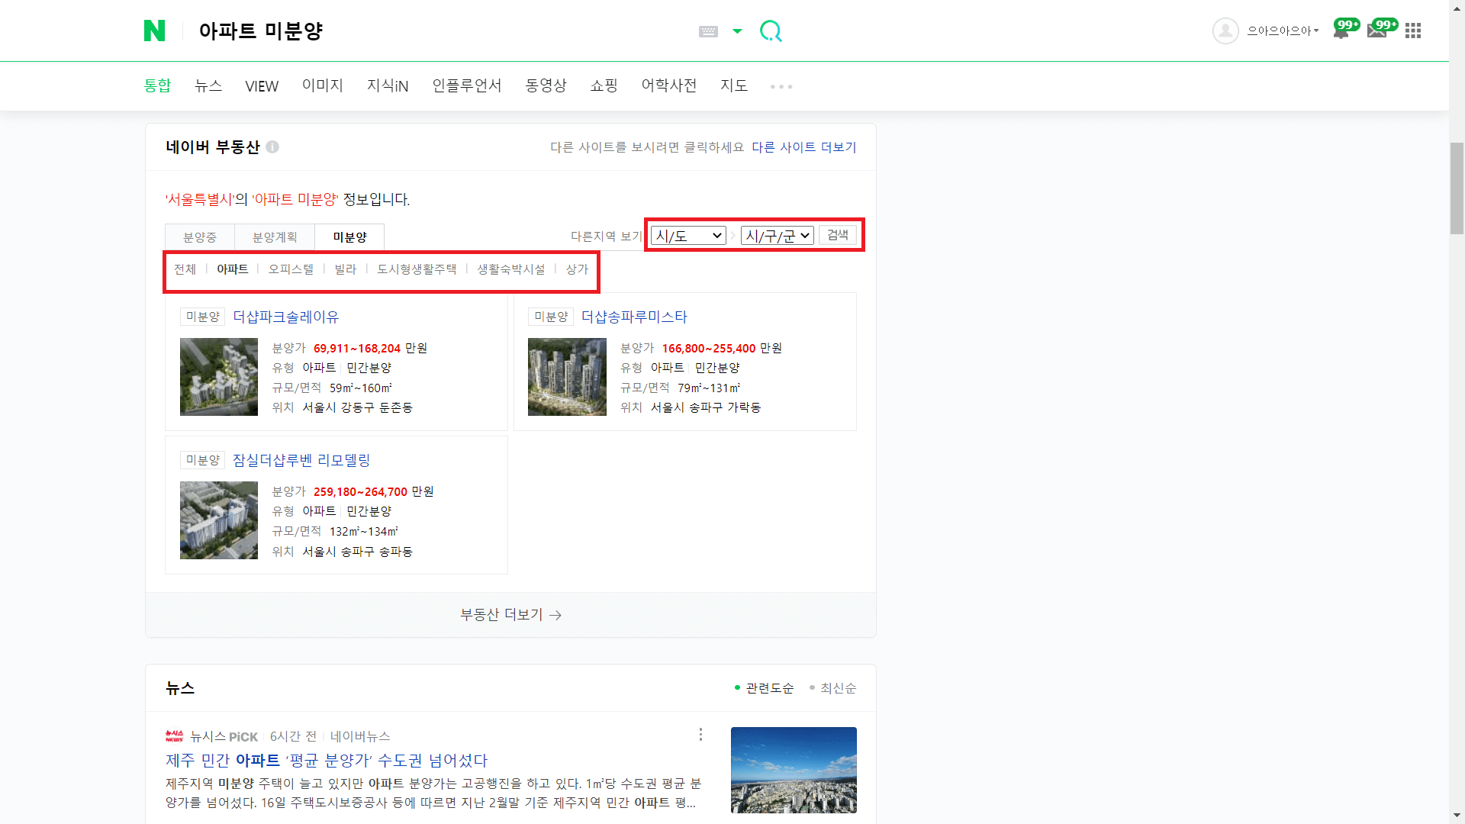Image resolution: width=1465 pixels, height=824 pixels.
Task: Select the 분양중 tab
Action: pos(200,237)
